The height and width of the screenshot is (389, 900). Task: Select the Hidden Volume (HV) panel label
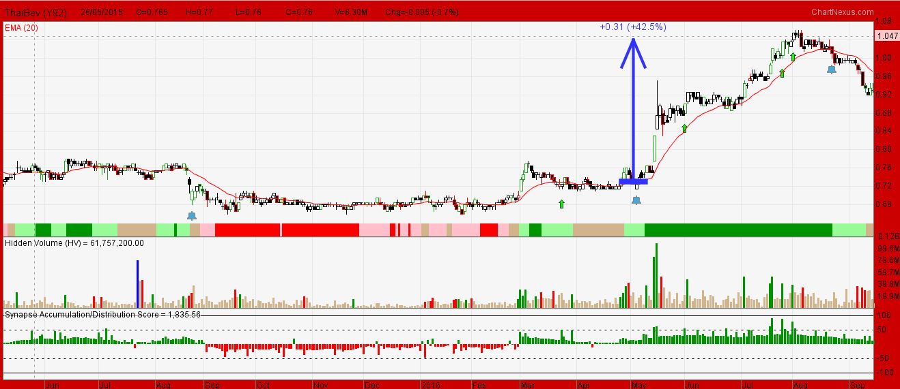pos(74,243)
